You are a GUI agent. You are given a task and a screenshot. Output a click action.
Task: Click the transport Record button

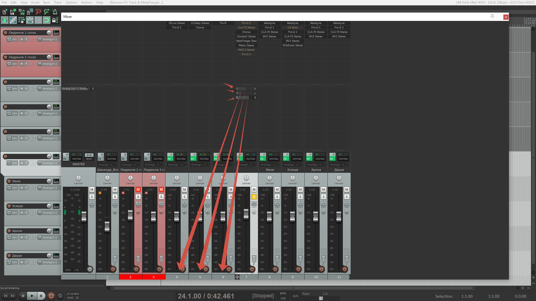click(x=51, y=296)
